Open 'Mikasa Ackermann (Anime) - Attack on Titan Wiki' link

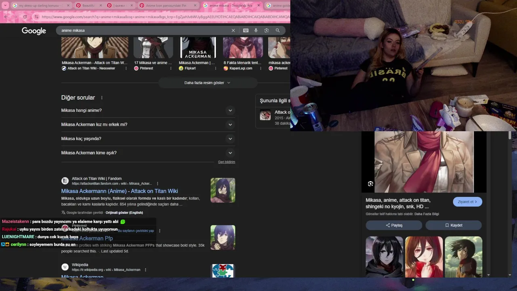point(120,191)
